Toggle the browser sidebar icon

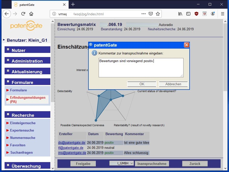click(188, 14)
